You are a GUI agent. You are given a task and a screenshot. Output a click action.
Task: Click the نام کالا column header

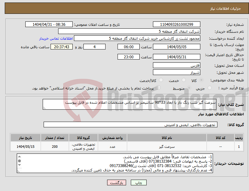(x=167, y=138)
